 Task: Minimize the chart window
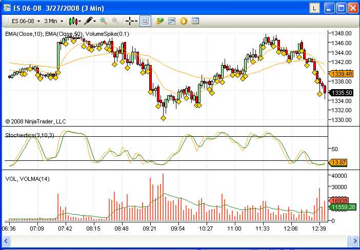[329, 8]
